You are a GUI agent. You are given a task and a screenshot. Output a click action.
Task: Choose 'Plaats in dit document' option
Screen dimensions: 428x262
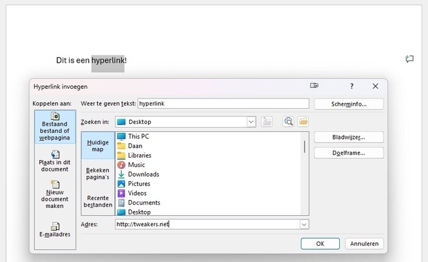[55, 161]
